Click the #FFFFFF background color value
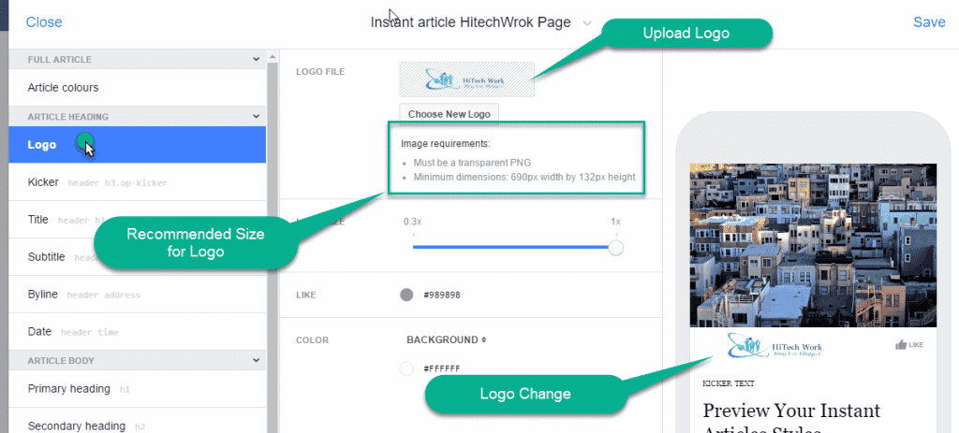Image resolution: width=959 pixels, height=433 pixels. coord(442,368)
